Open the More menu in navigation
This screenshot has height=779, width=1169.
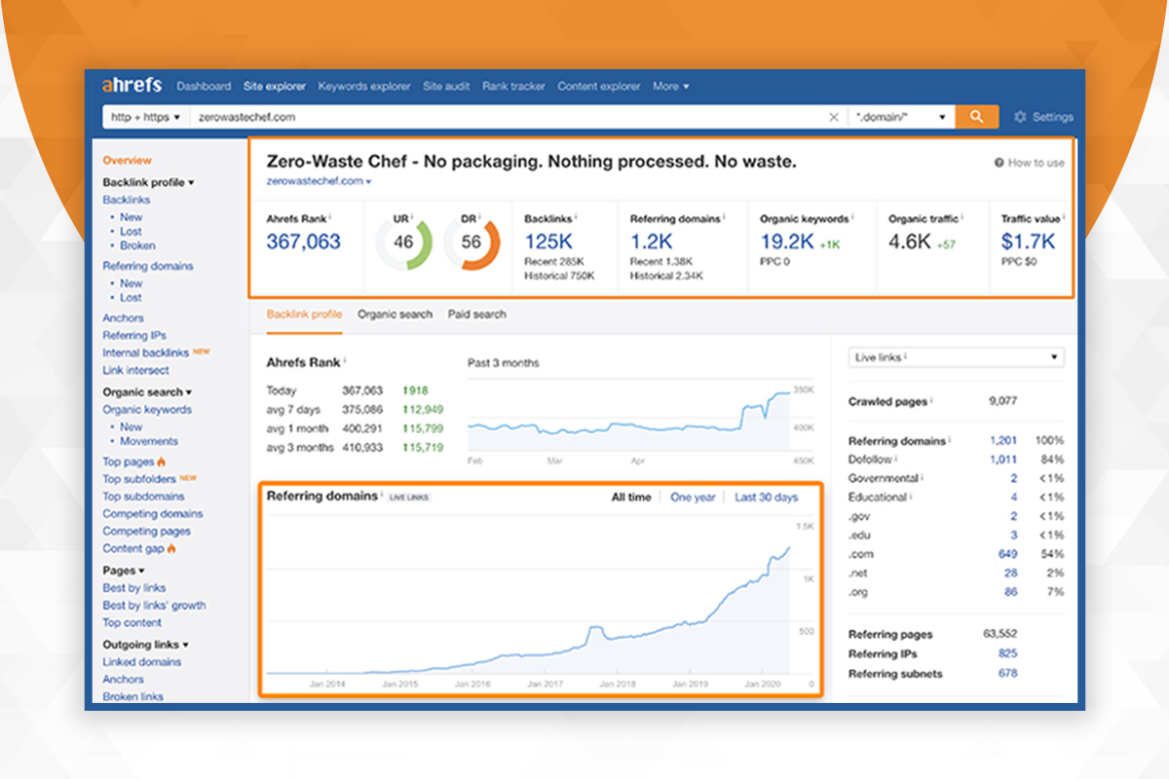tap(670, 86)
